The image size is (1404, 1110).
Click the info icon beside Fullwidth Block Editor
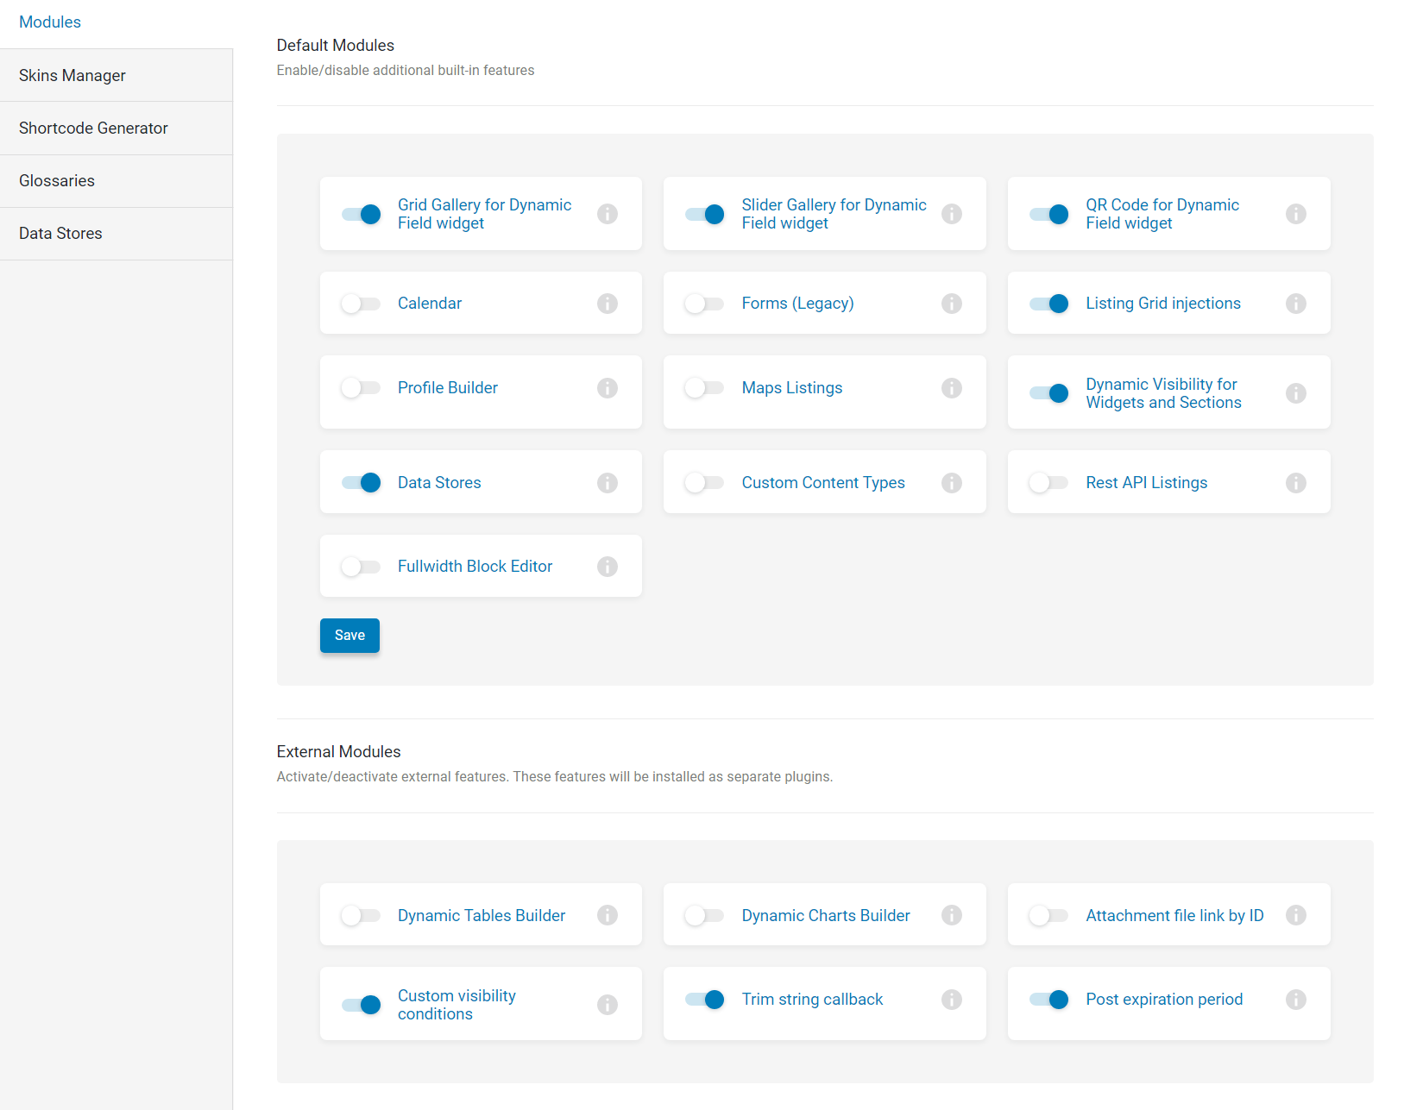point(608,567)
